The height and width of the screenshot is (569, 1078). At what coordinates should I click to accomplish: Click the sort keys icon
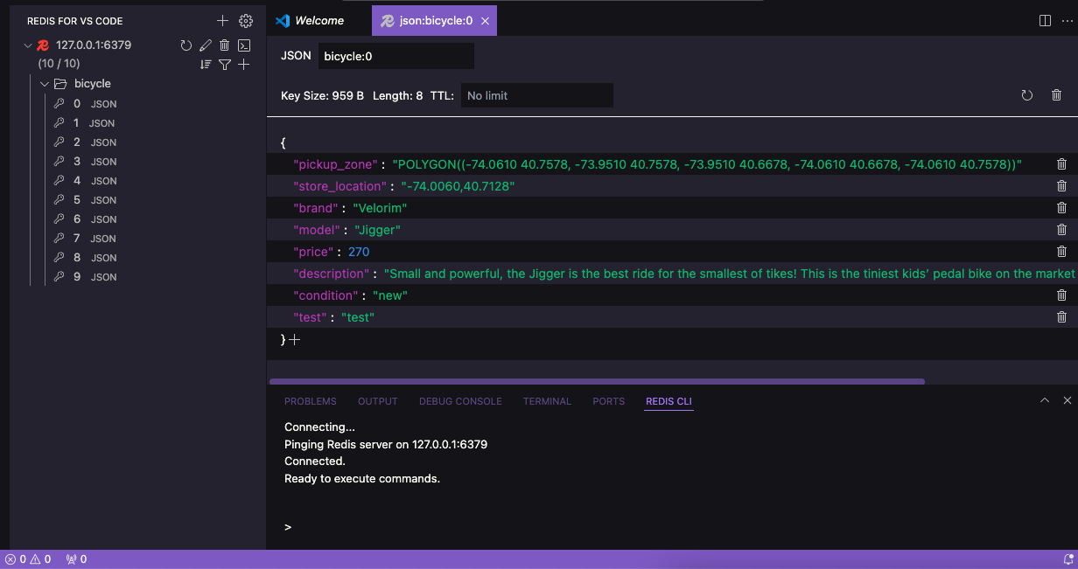pos(206,65)
